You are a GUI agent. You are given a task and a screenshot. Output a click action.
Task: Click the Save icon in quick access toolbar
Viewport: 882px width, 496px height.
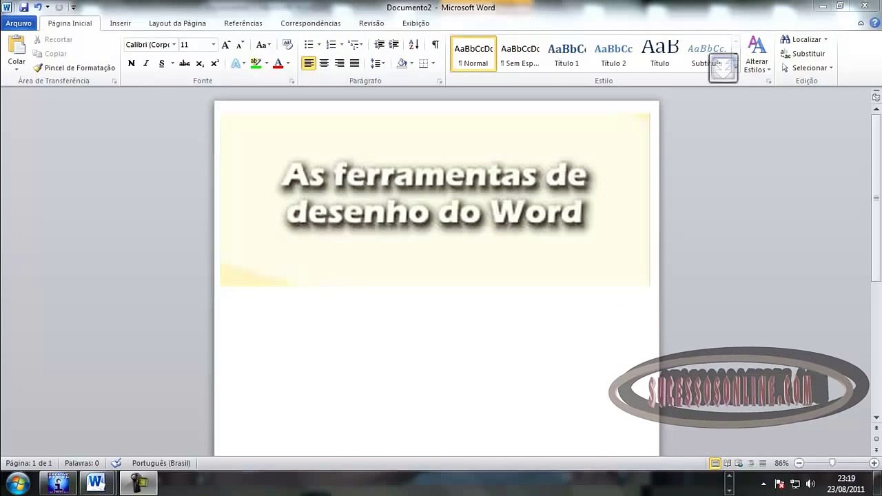tap(24, 7)
